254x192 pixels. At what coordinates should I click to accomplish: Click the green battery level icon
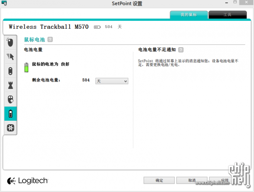26,67
